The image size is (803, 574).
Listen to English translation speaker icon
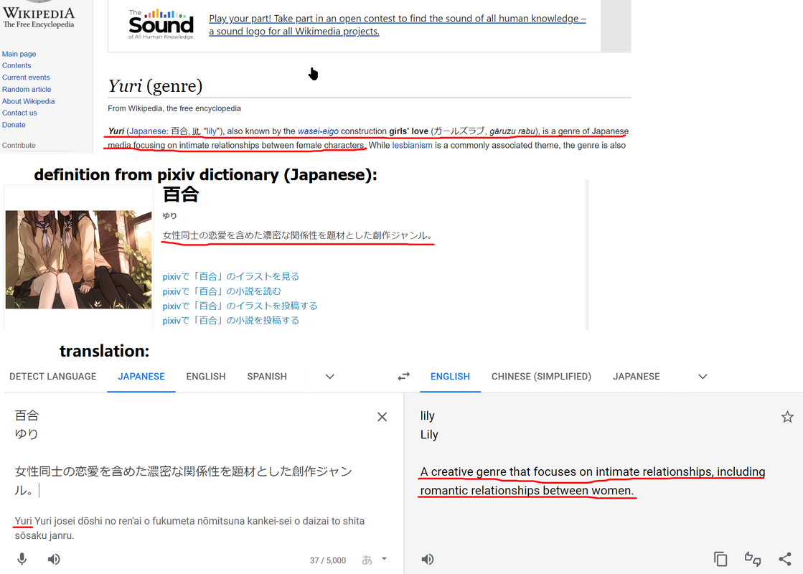(428, 559)
